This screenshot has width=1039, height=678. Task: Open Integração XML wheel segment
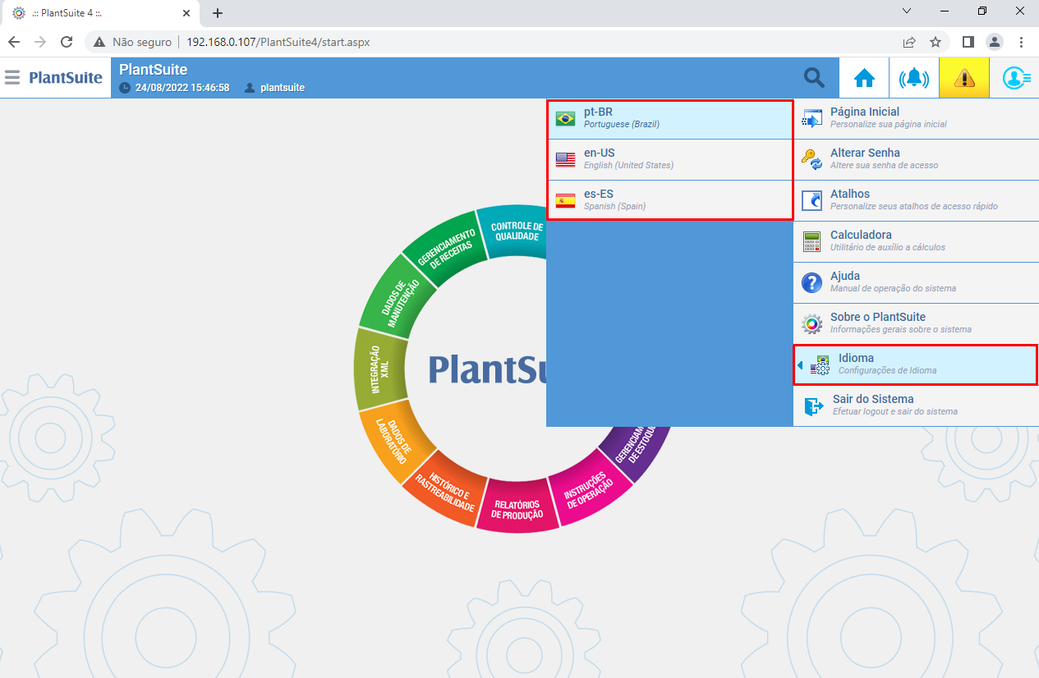(x=381, y=370)
